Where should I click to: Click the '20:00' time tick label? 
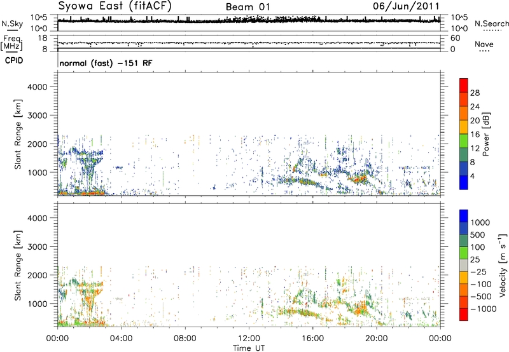377,339
